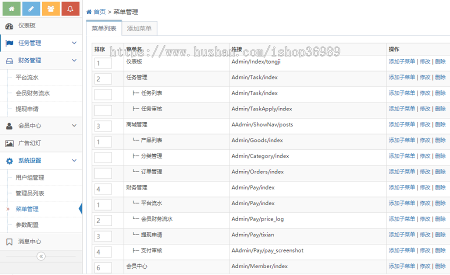The height and width of the screenshot is (275, 450).
Task: Click the red bell notification button
Action: [70, 8]
